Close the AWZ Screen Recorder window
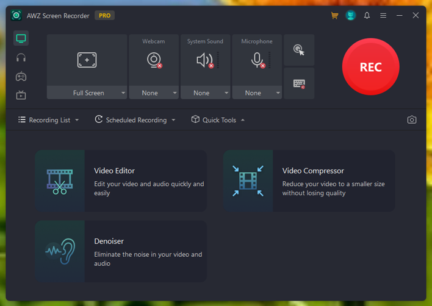This screenshot has height=306, width=432. [416, 15]
